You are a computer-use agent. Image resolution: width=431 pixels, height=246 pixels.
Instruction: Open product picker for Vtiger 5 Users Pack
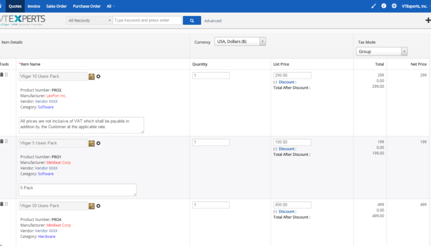92,143
